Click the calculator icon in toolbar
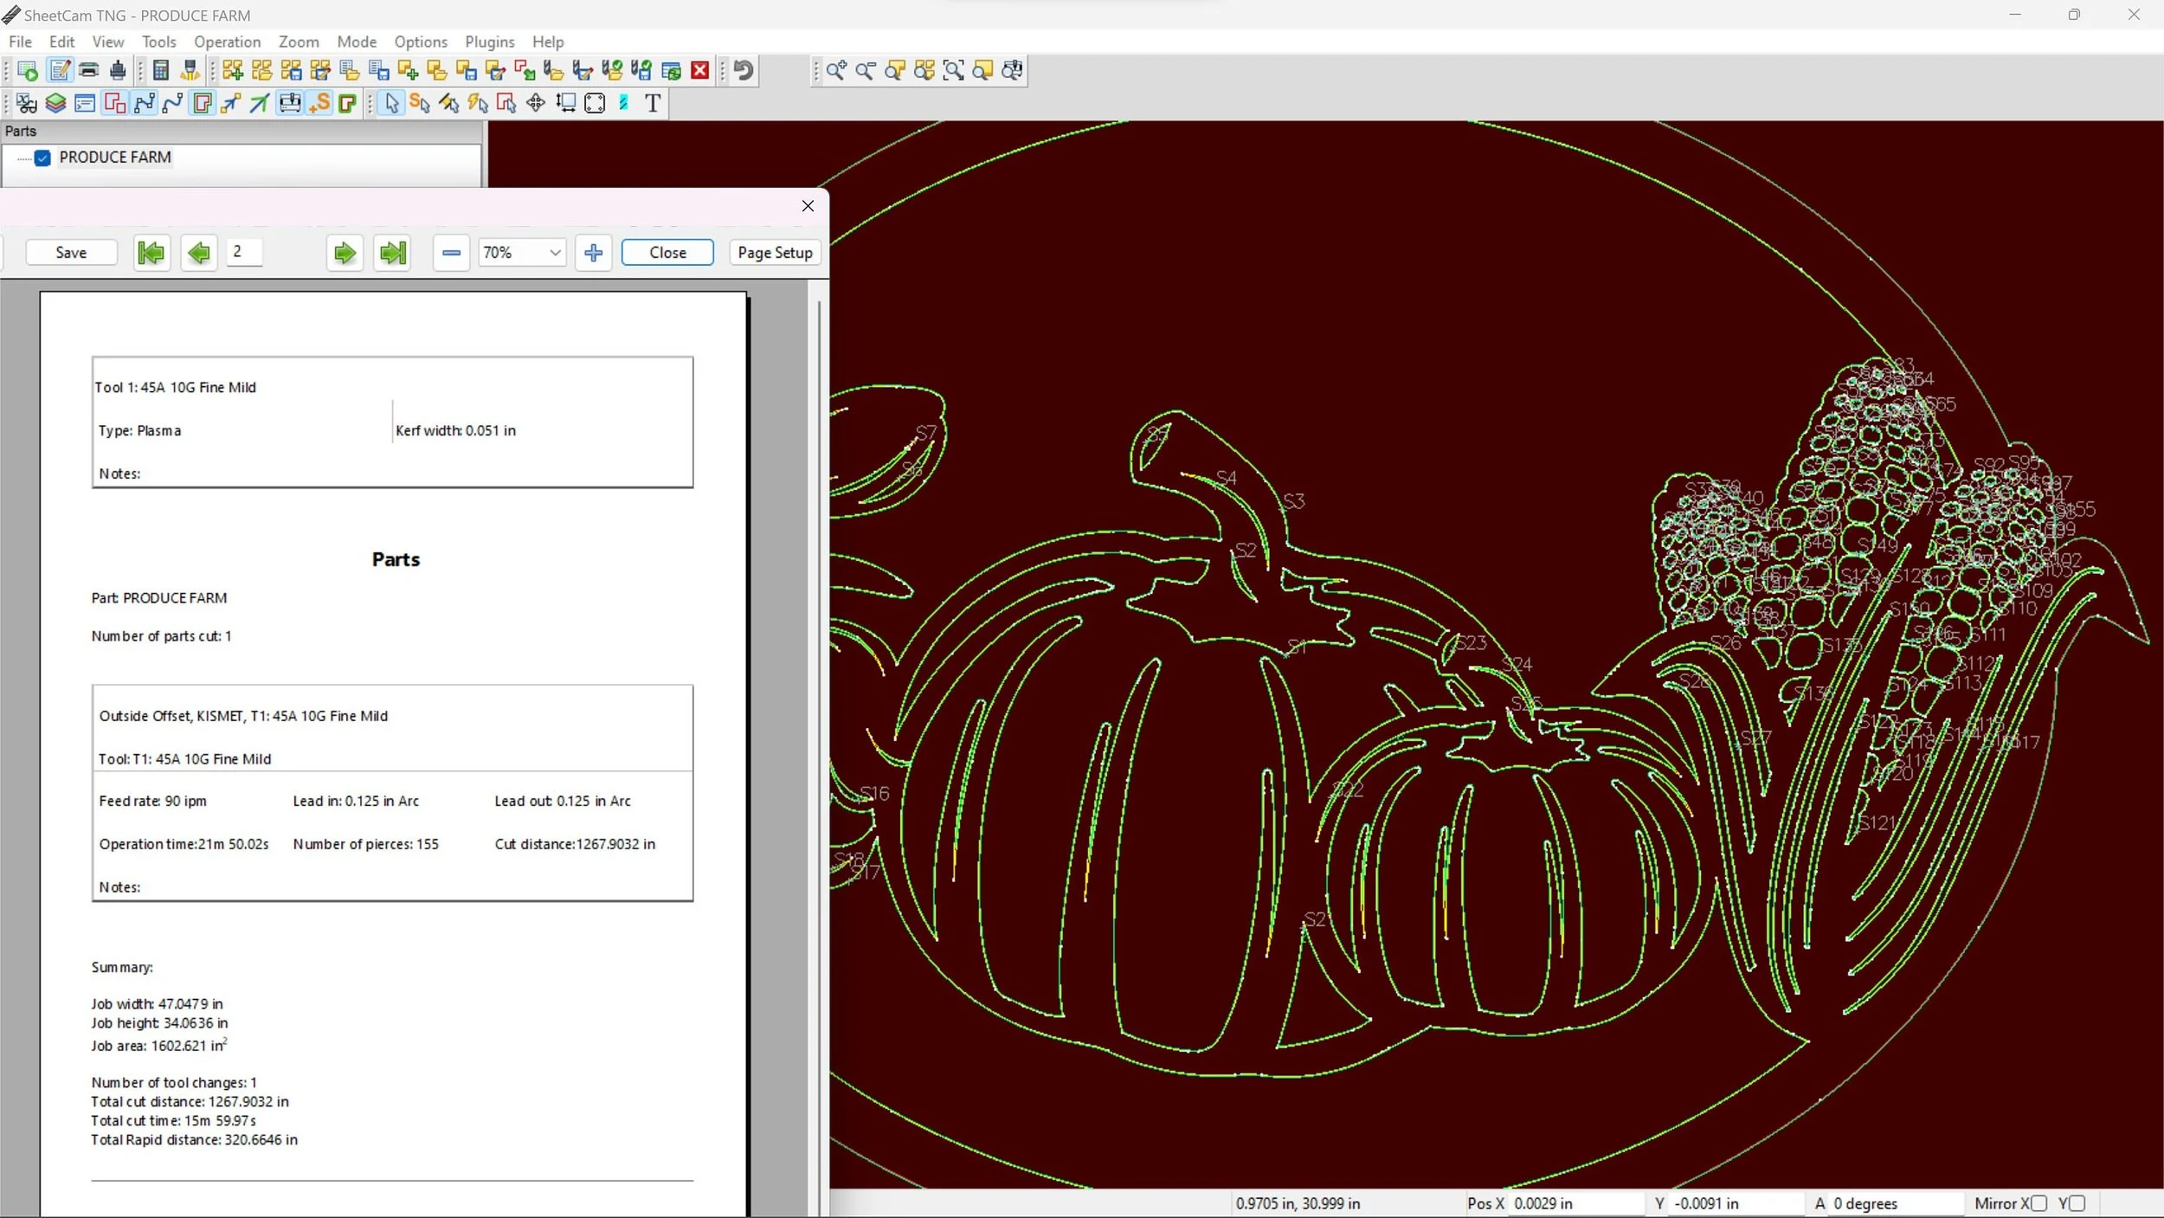This screenshot has height=1218, width=2164. click(x=160, y=70)
